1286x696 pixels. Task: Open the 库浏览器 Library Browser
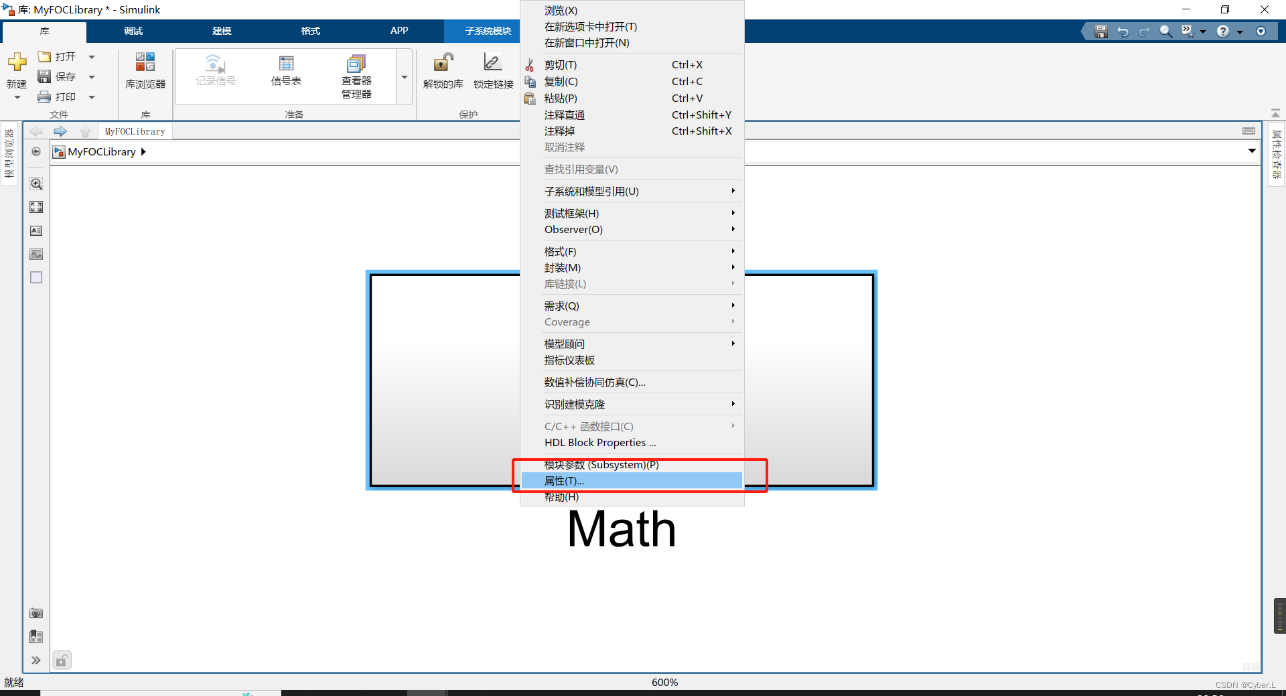point(145,71)
